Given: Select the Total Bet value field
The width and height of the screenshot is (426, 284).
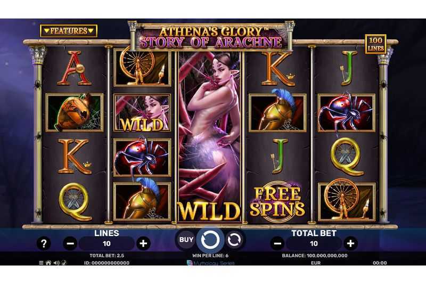Looking at the screenshot, I should (314, 243).
